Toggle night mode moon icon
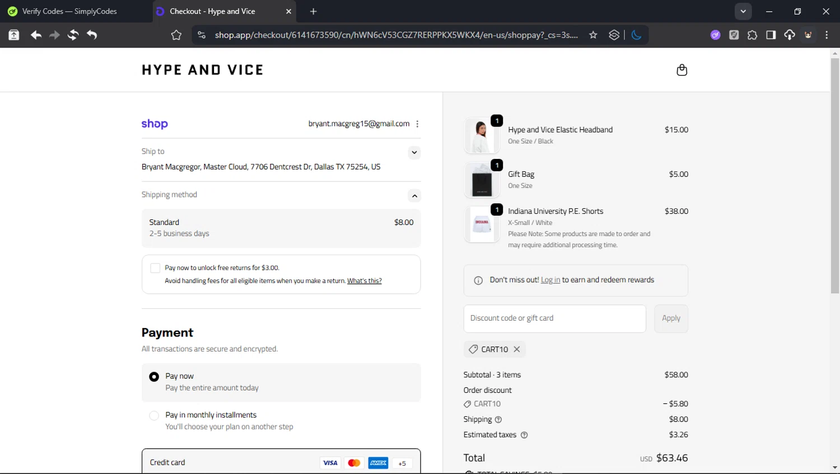The image size is (840, 474). coord(636,35)
